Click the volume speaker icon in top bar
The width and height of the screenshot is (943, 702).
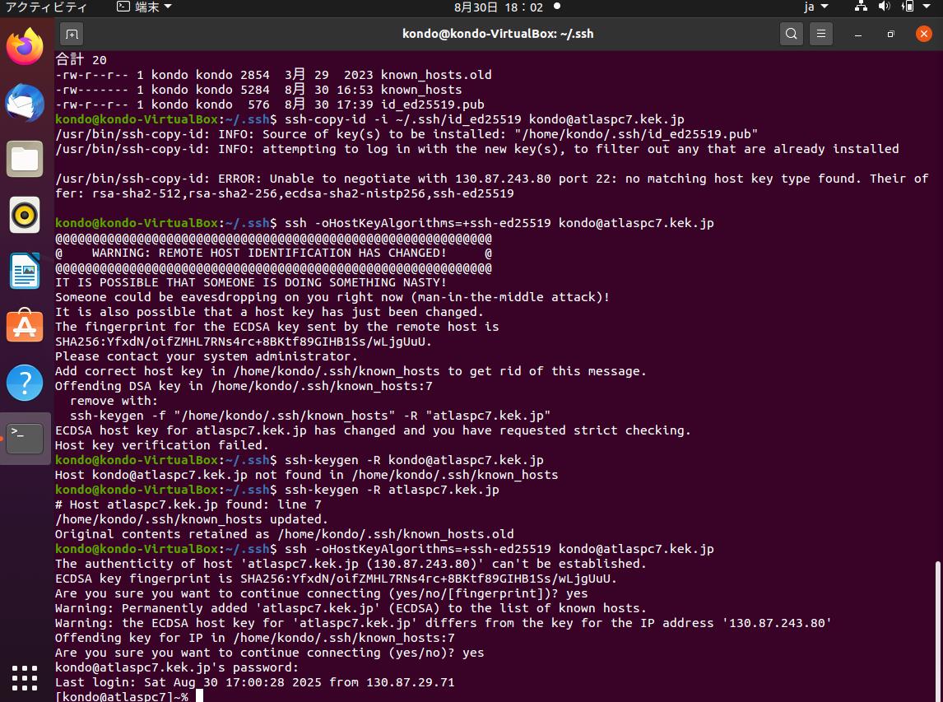tap(884, 7)
